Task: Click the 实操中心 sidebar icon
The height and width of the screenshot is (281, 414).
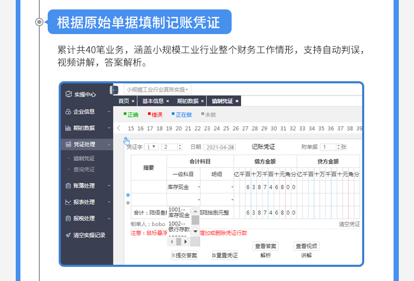Action: tap(68, 94)
